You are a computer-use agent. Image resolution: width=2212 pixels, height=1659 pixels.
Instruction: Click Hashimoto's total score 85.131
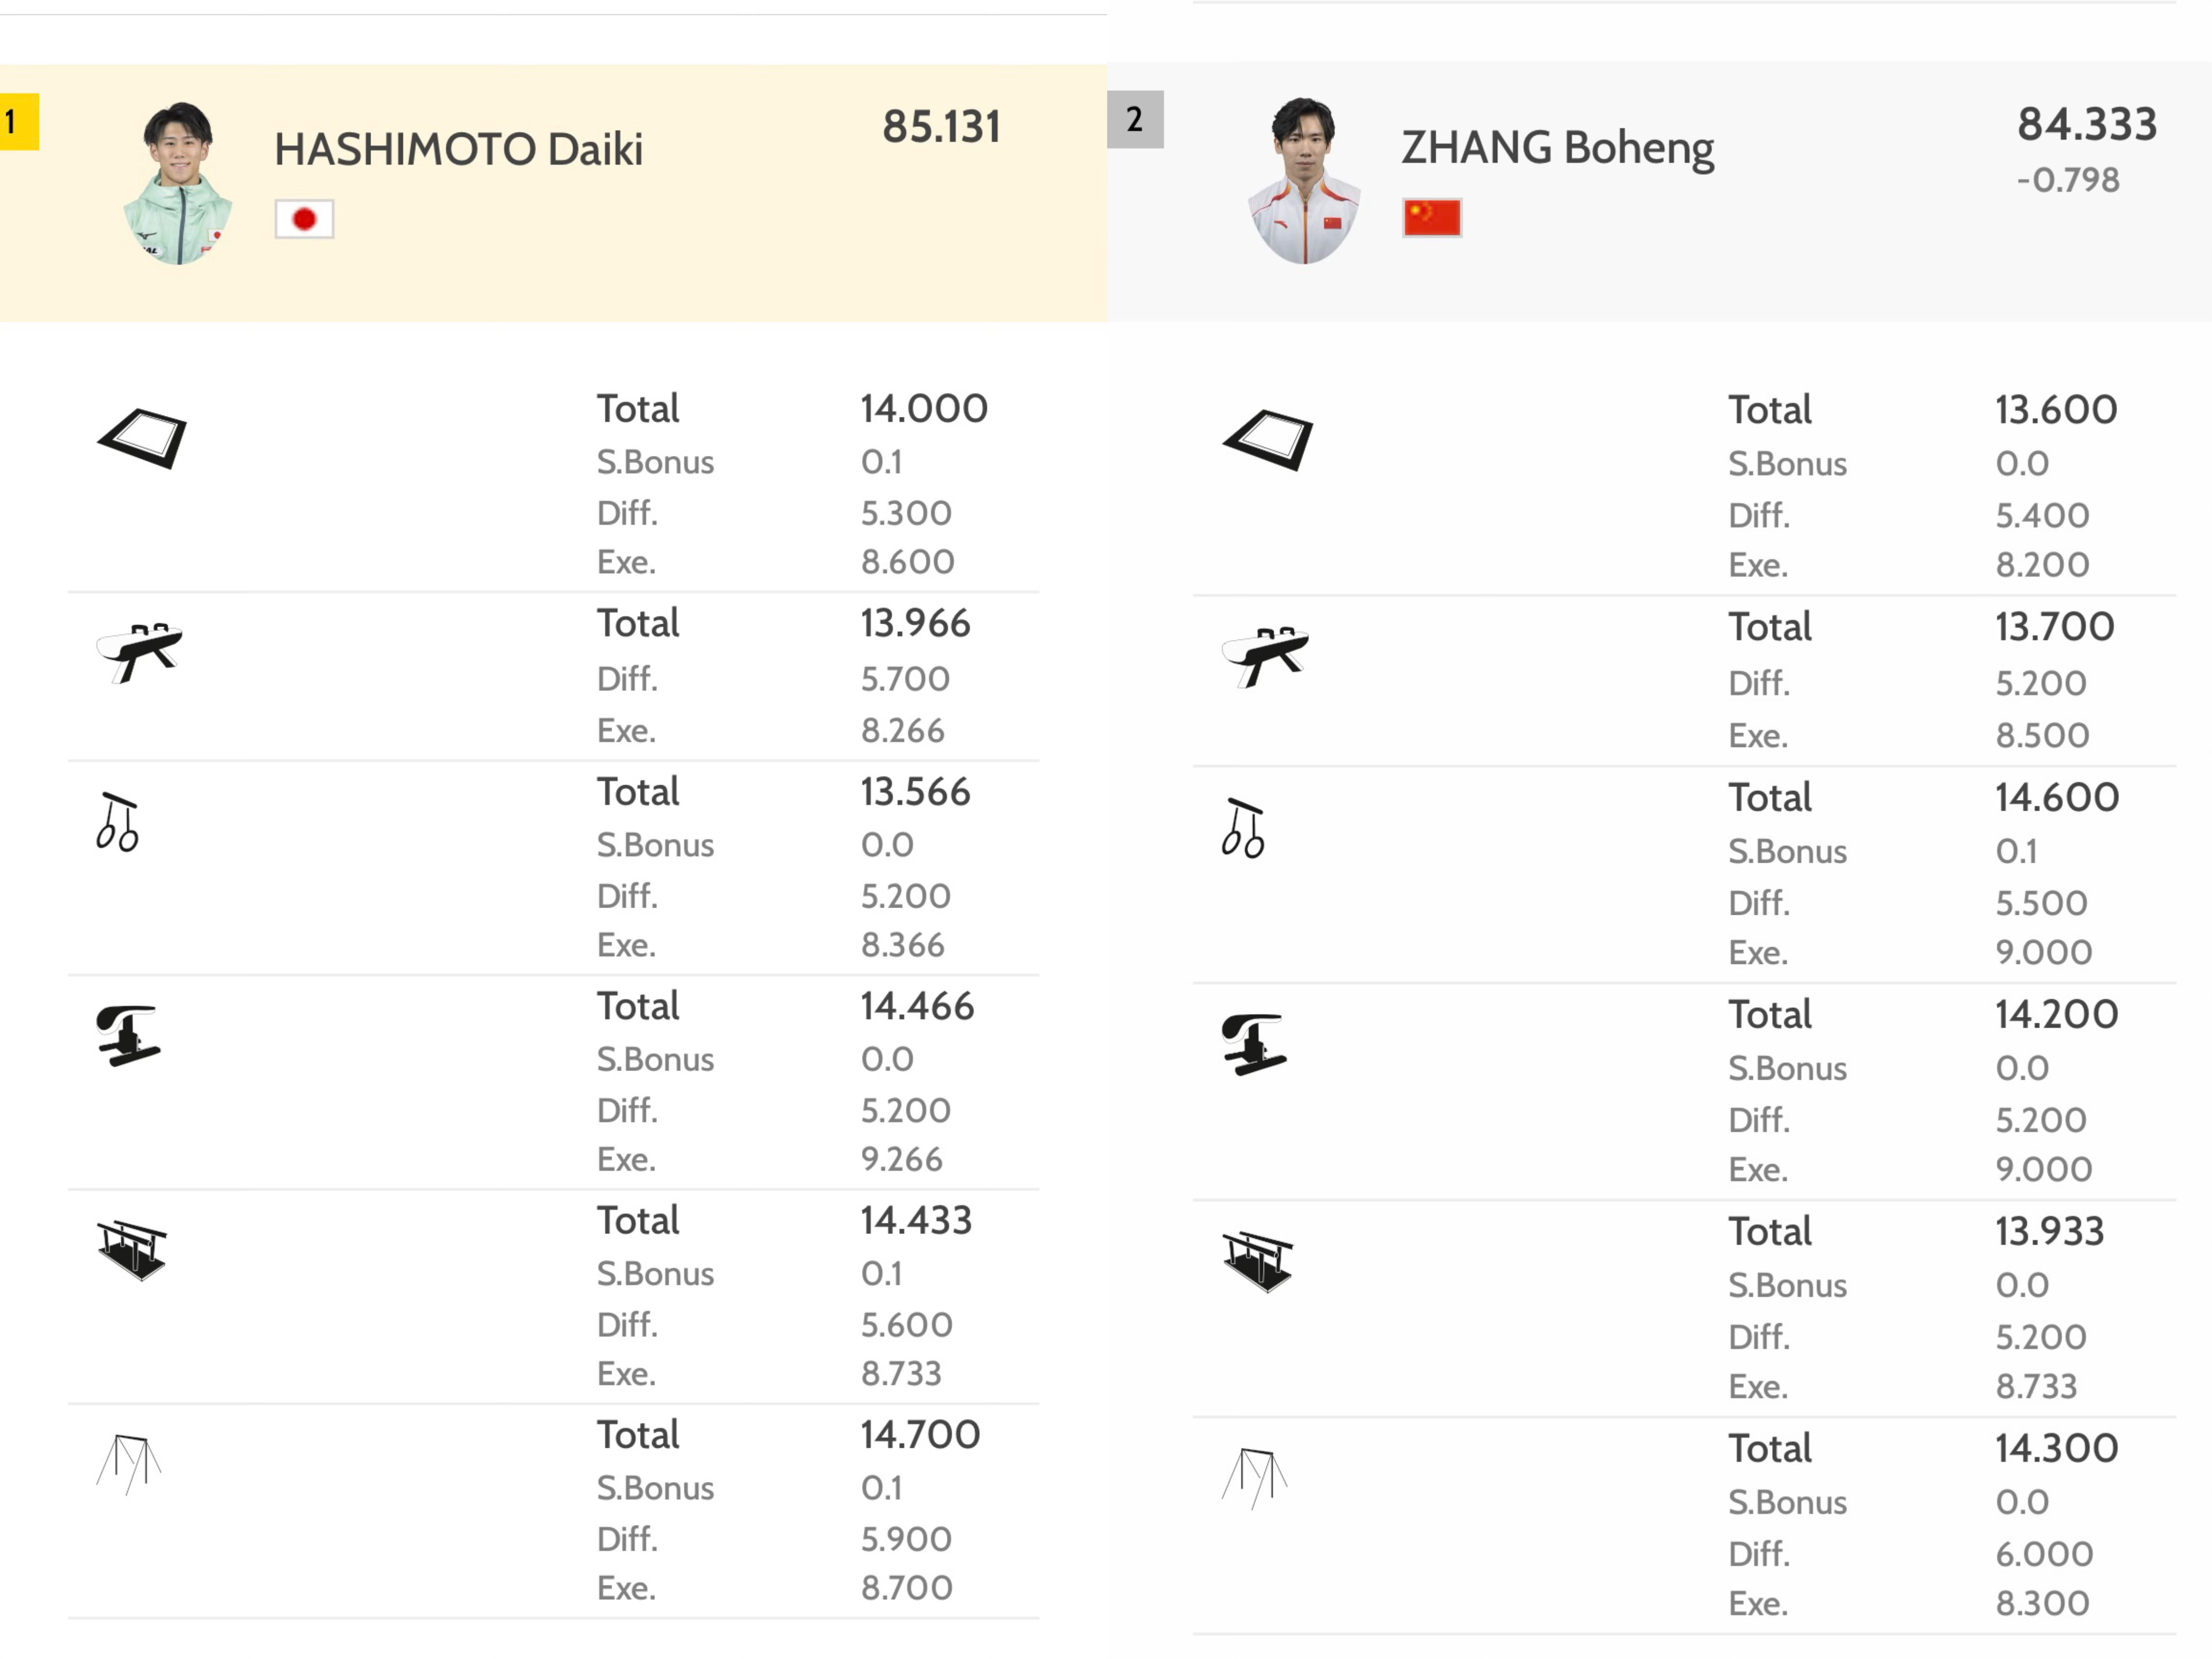point(941,127)
